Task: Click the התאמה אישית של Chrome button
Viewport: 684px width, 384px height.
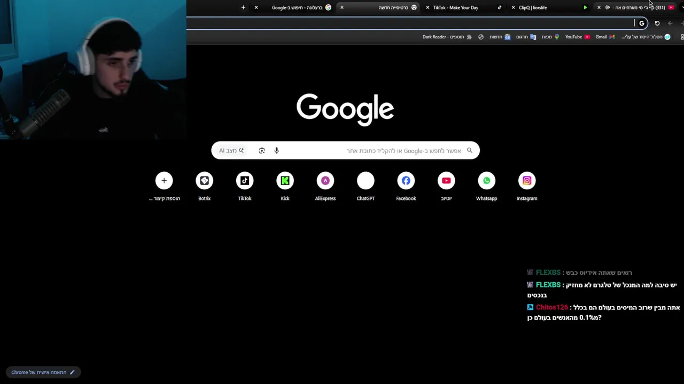Action: (43, 372)
